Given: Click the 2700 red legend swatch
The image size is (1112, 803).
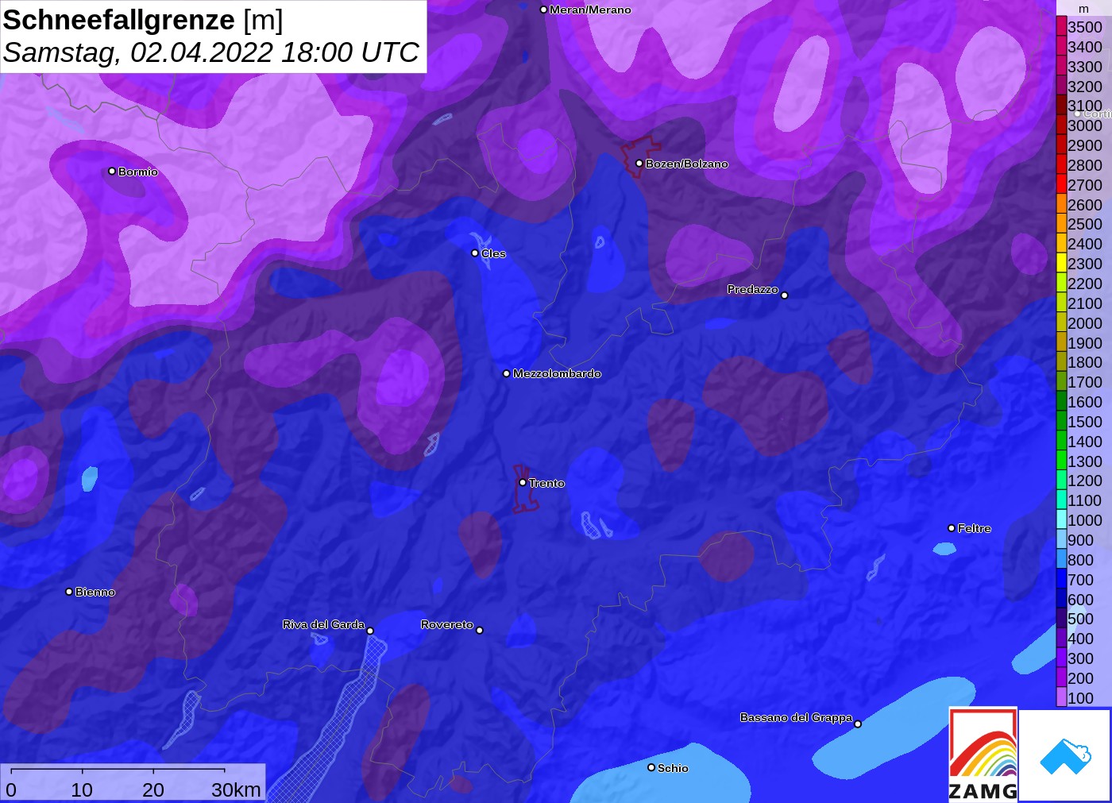Looking at the screenshot, I should [1061, 184].
